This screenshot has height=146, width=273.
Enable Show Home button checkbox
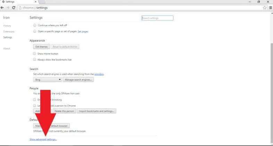pos(34,53)
